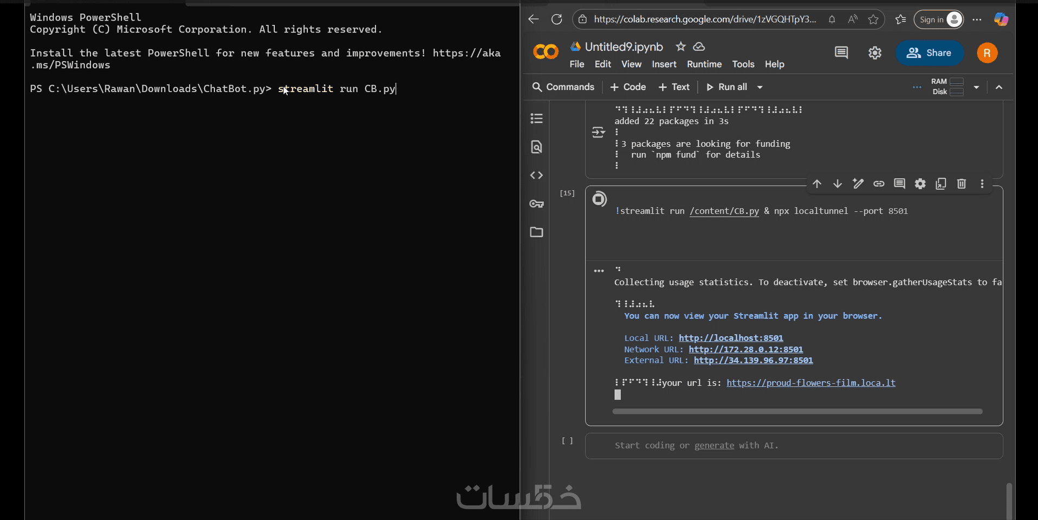Click the Colab CO logo
The height and width of the screenshot is (520, 1038).
click(546, 52)
